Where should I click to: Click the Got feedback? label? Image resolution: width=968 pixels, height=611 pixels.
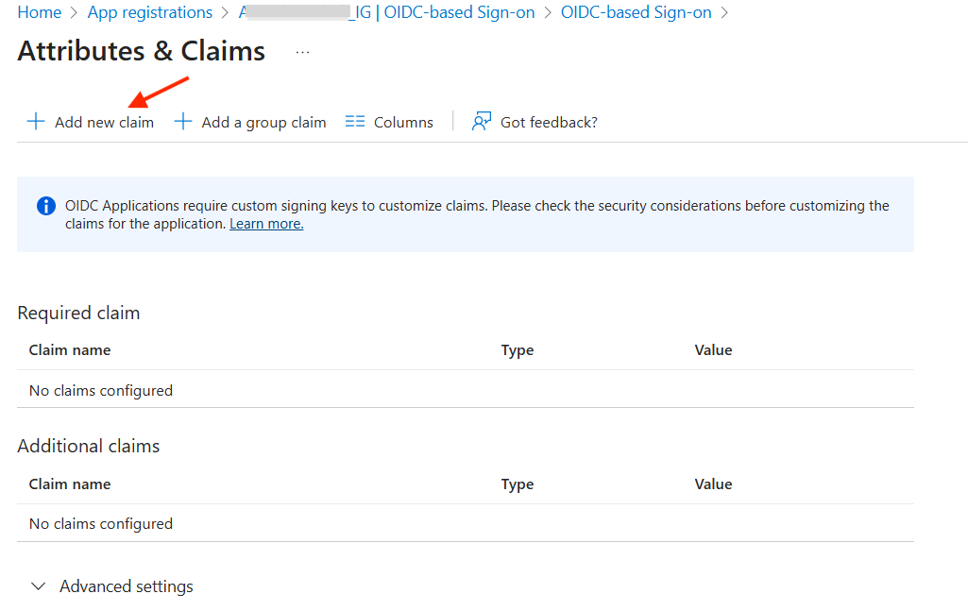[x=549, y=122]
